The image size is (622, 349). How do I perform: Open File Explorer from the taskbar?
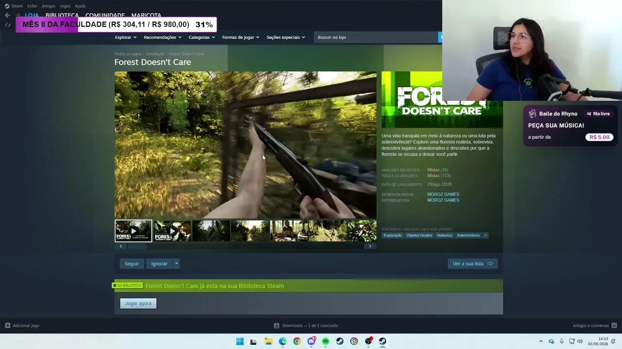tap(268, 341)
